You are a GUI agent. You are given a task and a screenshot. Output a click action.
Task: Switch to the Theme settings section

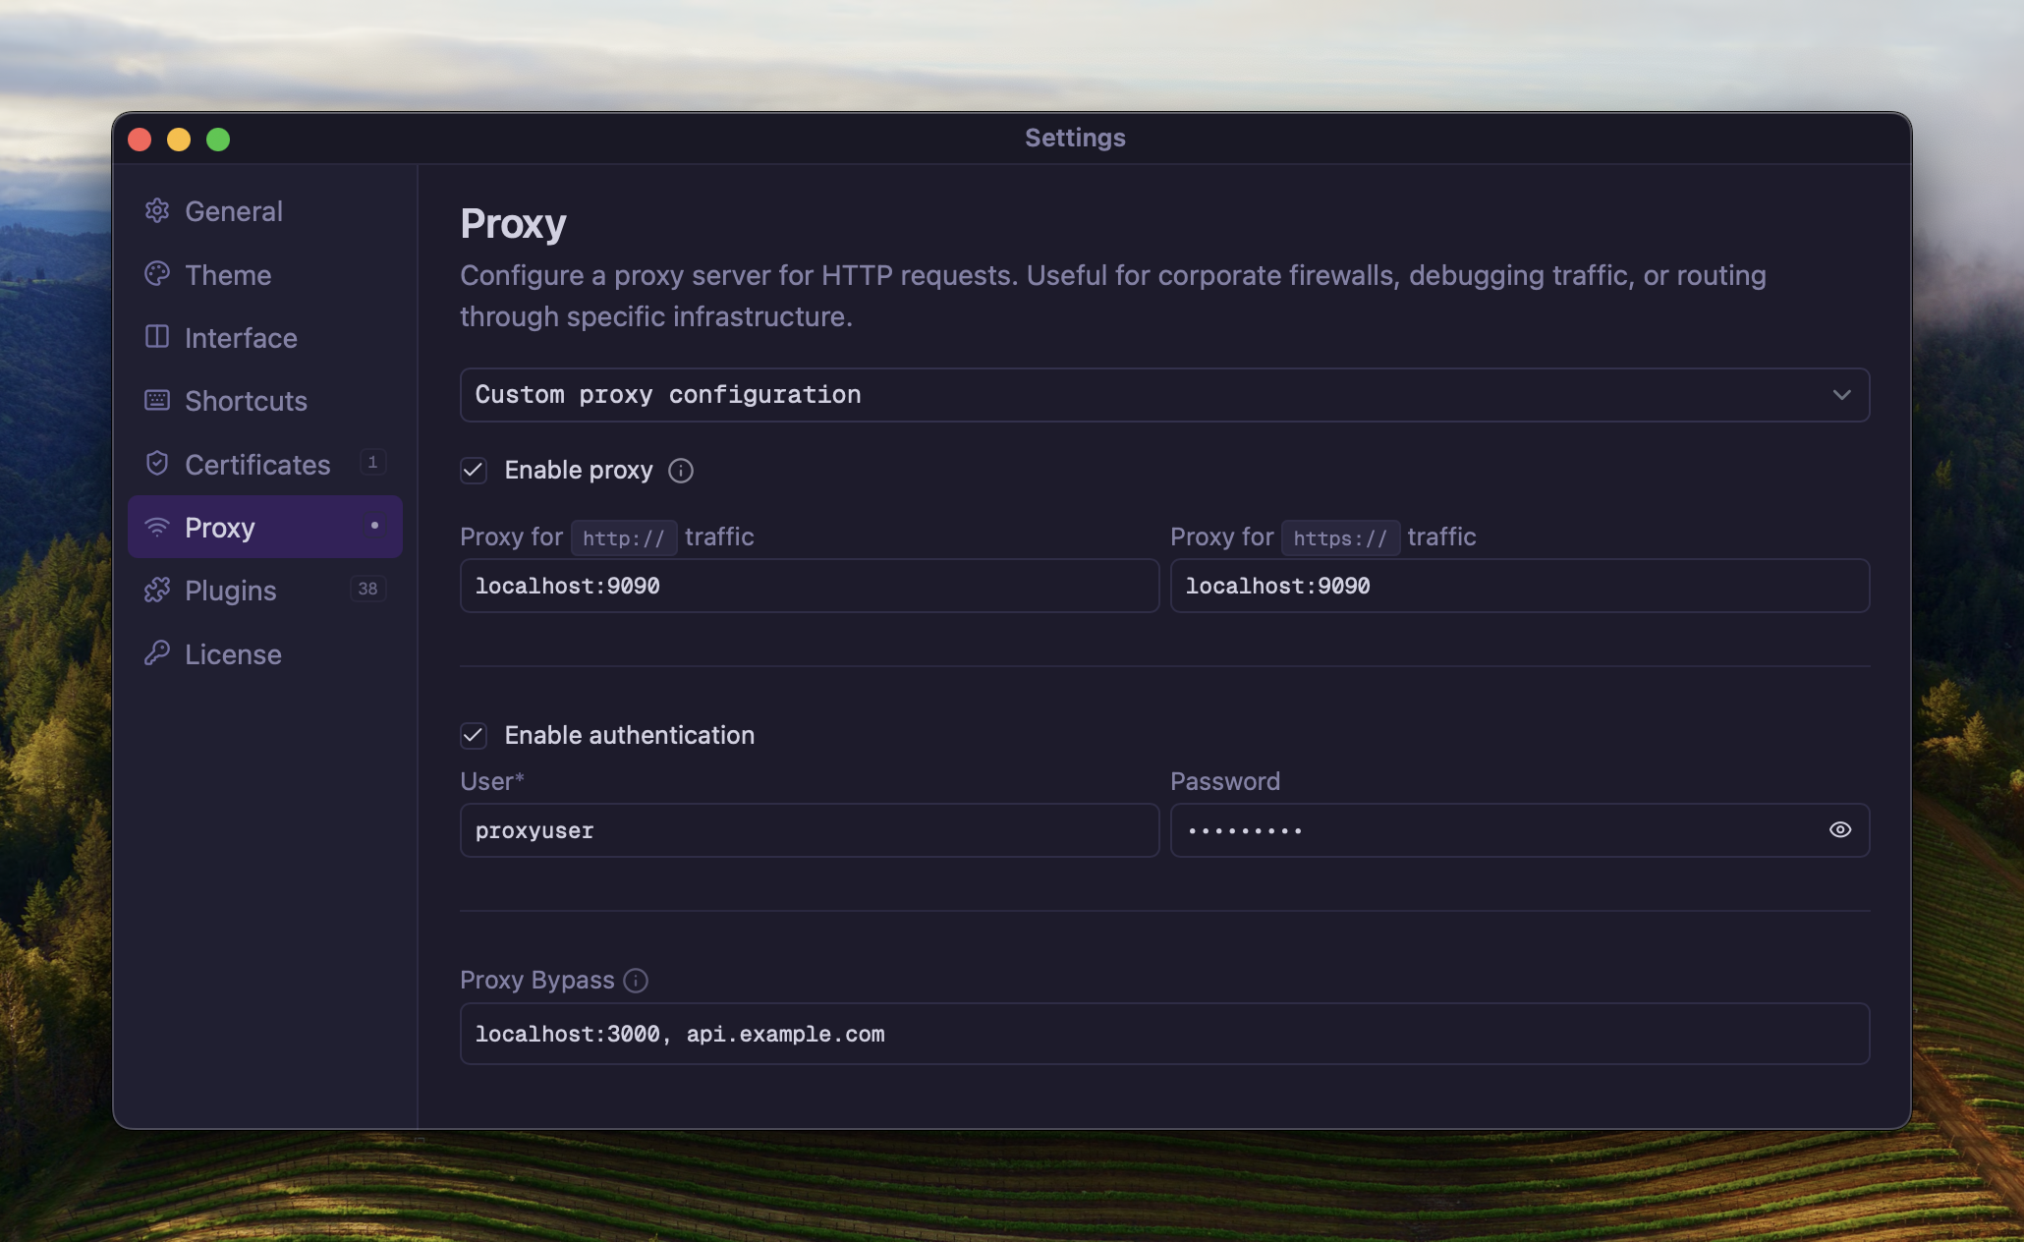228,275
